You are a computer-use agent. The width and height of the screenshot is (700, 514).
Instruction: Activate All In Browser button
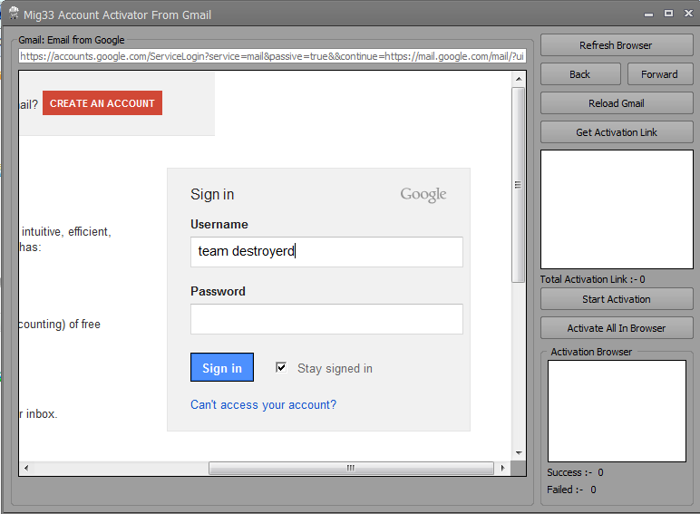pyautogui.click(x=617, y=328)
